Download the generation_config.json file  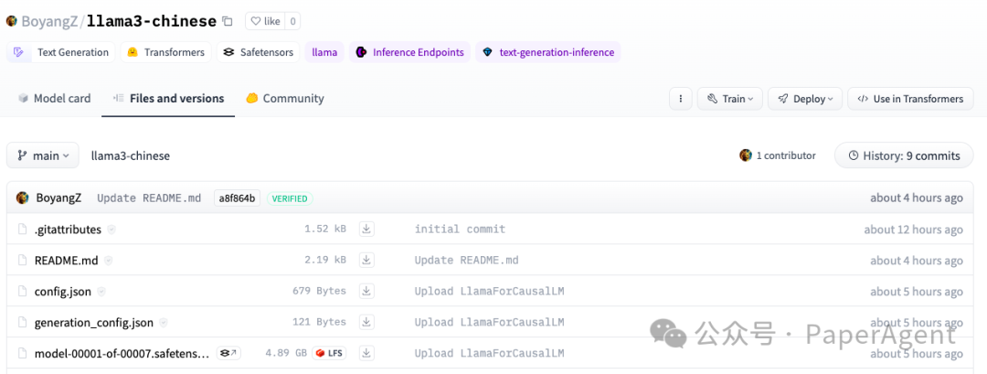click(366, 323)
